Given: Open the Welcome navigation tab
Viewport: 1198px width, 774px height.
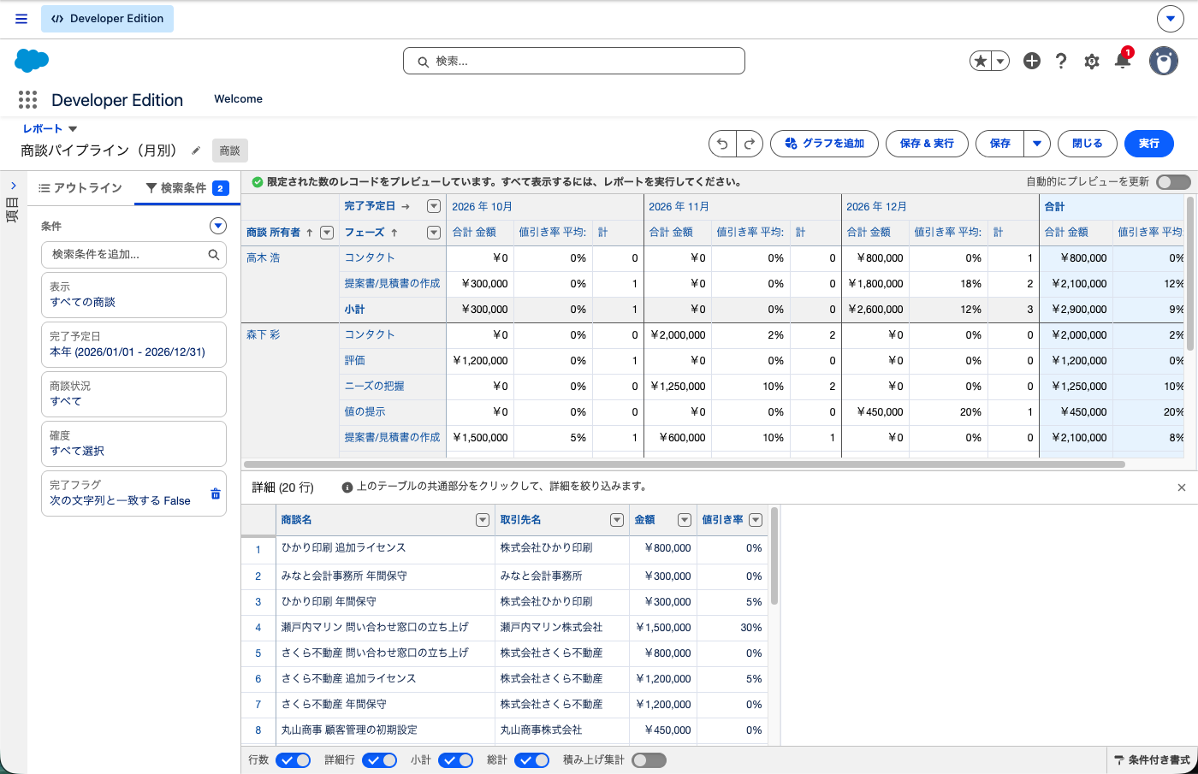Looking at the screenshot, I should click(239, 99).
